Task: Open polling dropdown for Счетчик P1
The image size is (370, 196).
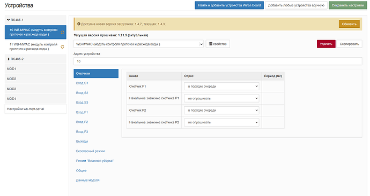Action: tap(221, 86)
